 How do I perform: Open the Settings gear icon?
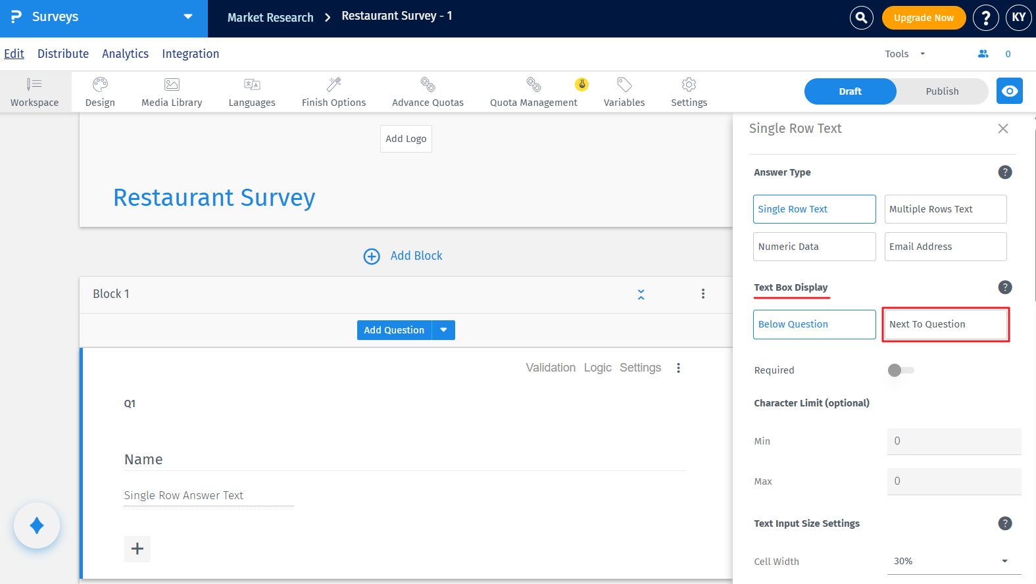pyautogui.click(x=689, y=84)
